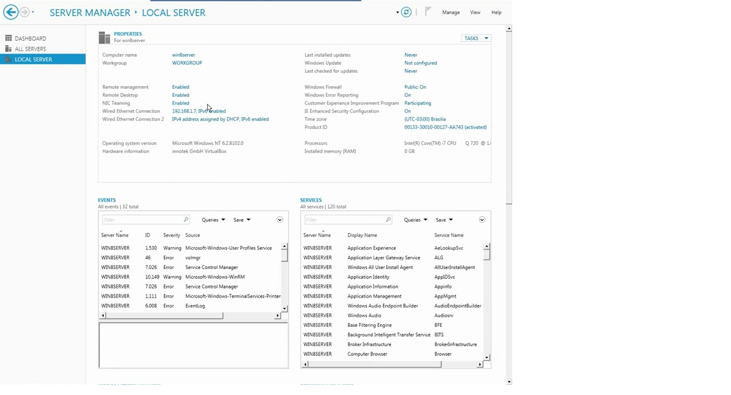Open the Manage menu
Screen dimensions: 731x395
pos(451,12)
